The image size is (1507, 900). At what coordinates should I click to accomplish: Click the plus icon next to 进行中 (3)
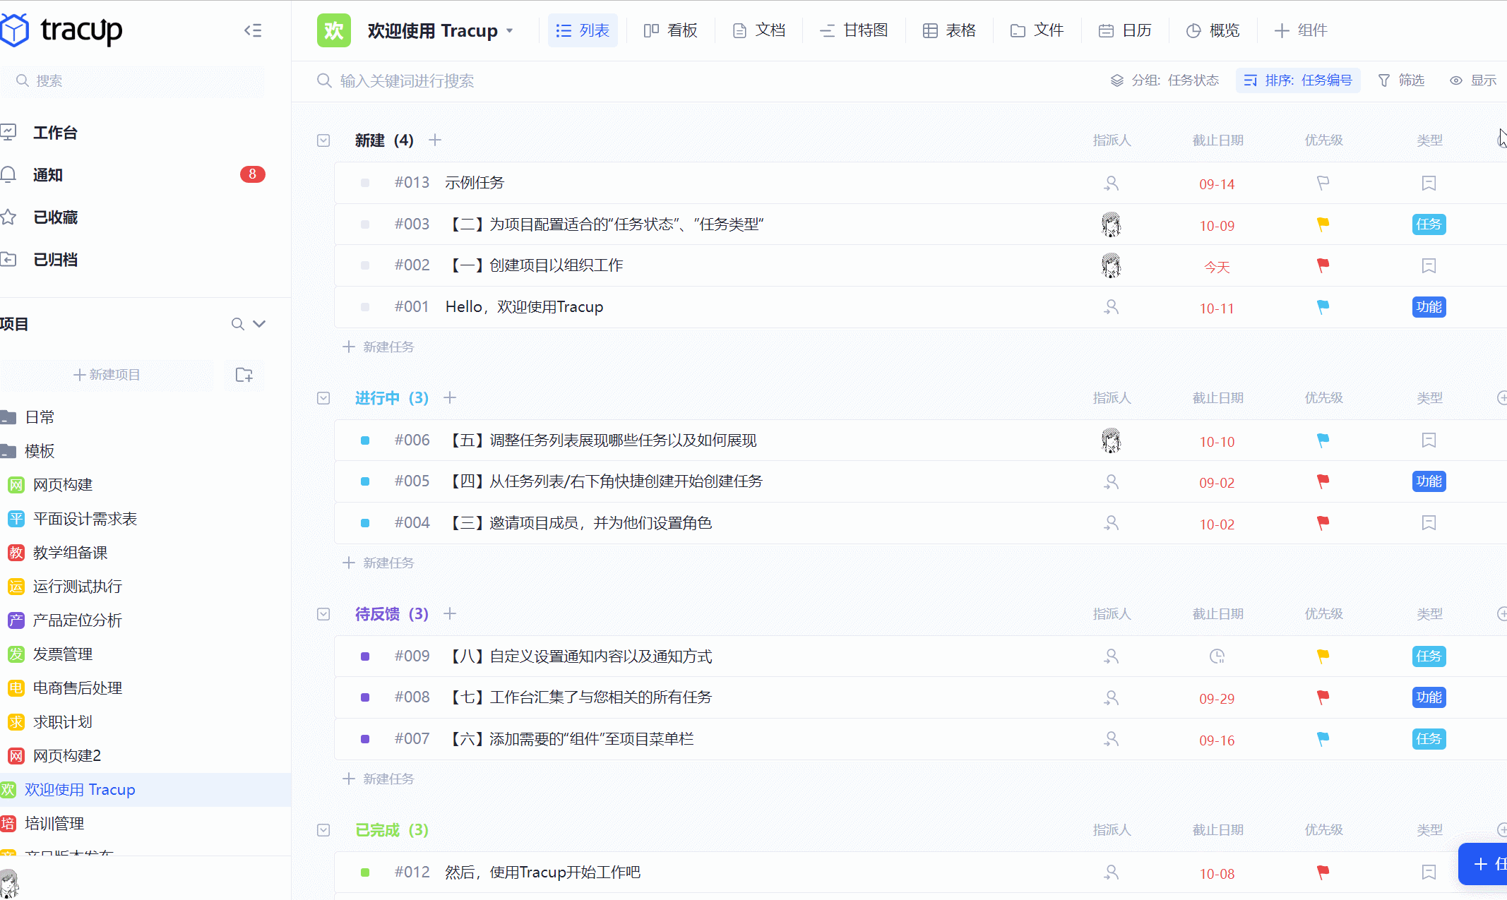[x=450, y=398]
